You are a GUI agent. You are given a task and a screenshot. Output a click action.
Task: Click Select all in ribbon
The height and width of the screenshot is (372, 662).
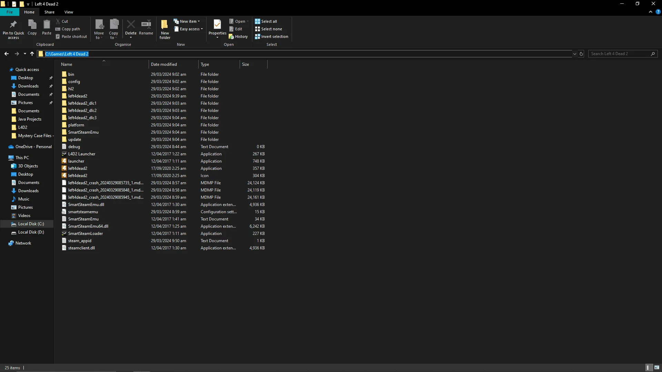266,21
